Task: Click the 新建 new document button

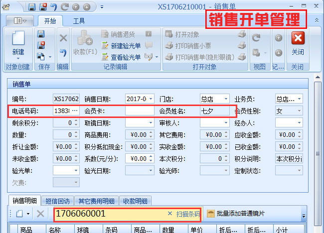Action: (18, 45)
